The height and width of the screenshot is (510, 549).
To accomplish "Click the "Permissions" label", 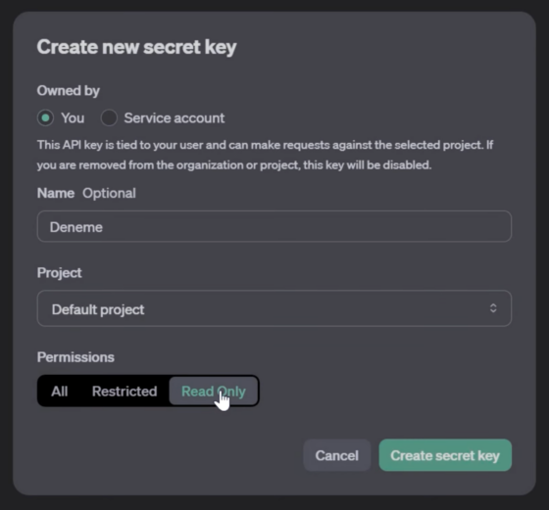I will (x=75, y=357).
